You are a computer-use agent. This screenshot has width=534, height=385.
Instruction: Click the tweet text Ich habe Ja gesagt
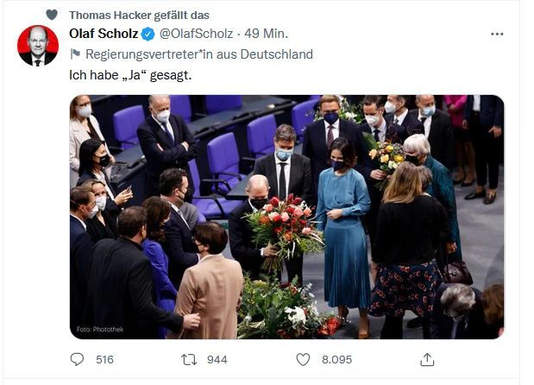coord(130,75)
